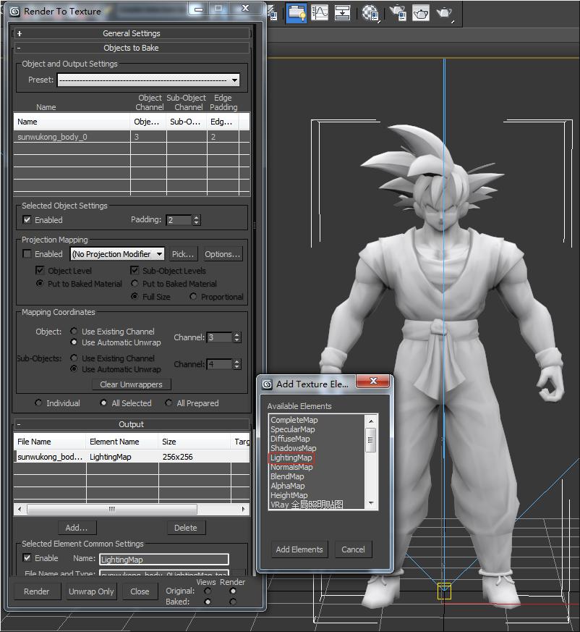Toggle the Graphite Modeling ribbon toolbar icon
The height and width of the screenshot is (632, 580).
[297, 13]
